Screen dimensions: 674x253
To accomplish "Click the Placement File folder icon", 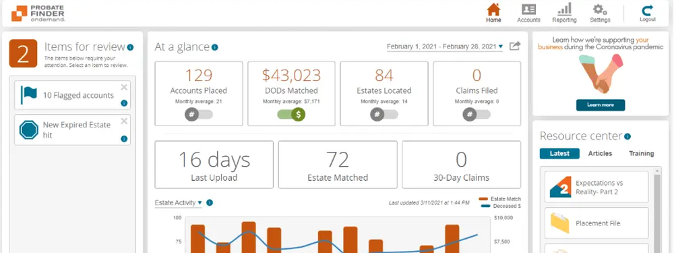I will [x=560, y=223].
